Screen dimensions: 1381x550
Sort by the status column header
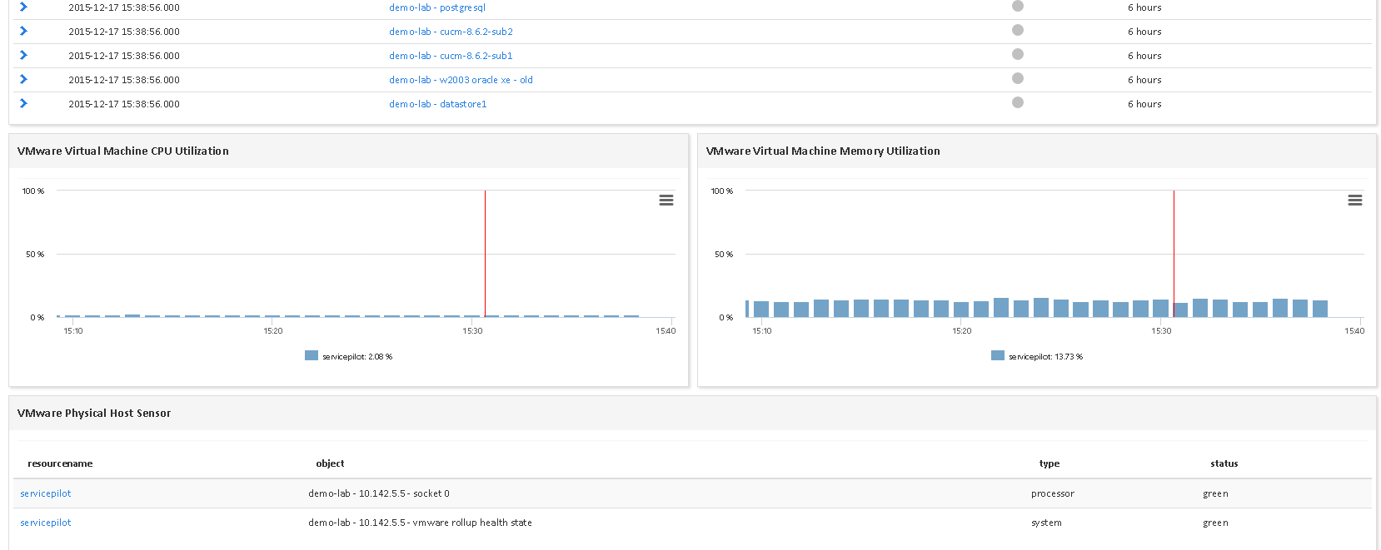(1224, 463)
